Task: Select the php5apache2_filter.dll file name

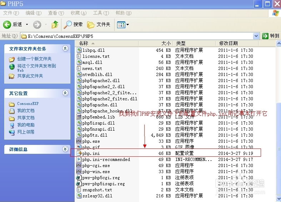Action: pos(110,99)
